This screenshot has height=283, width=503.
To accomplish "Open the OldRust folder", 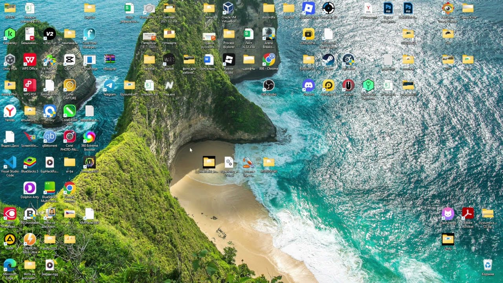I will (289, 11).
